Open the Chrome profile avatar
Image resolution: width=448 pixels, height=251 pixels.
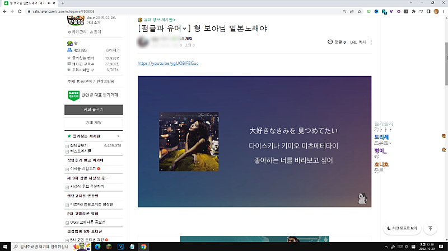point(436,11)
